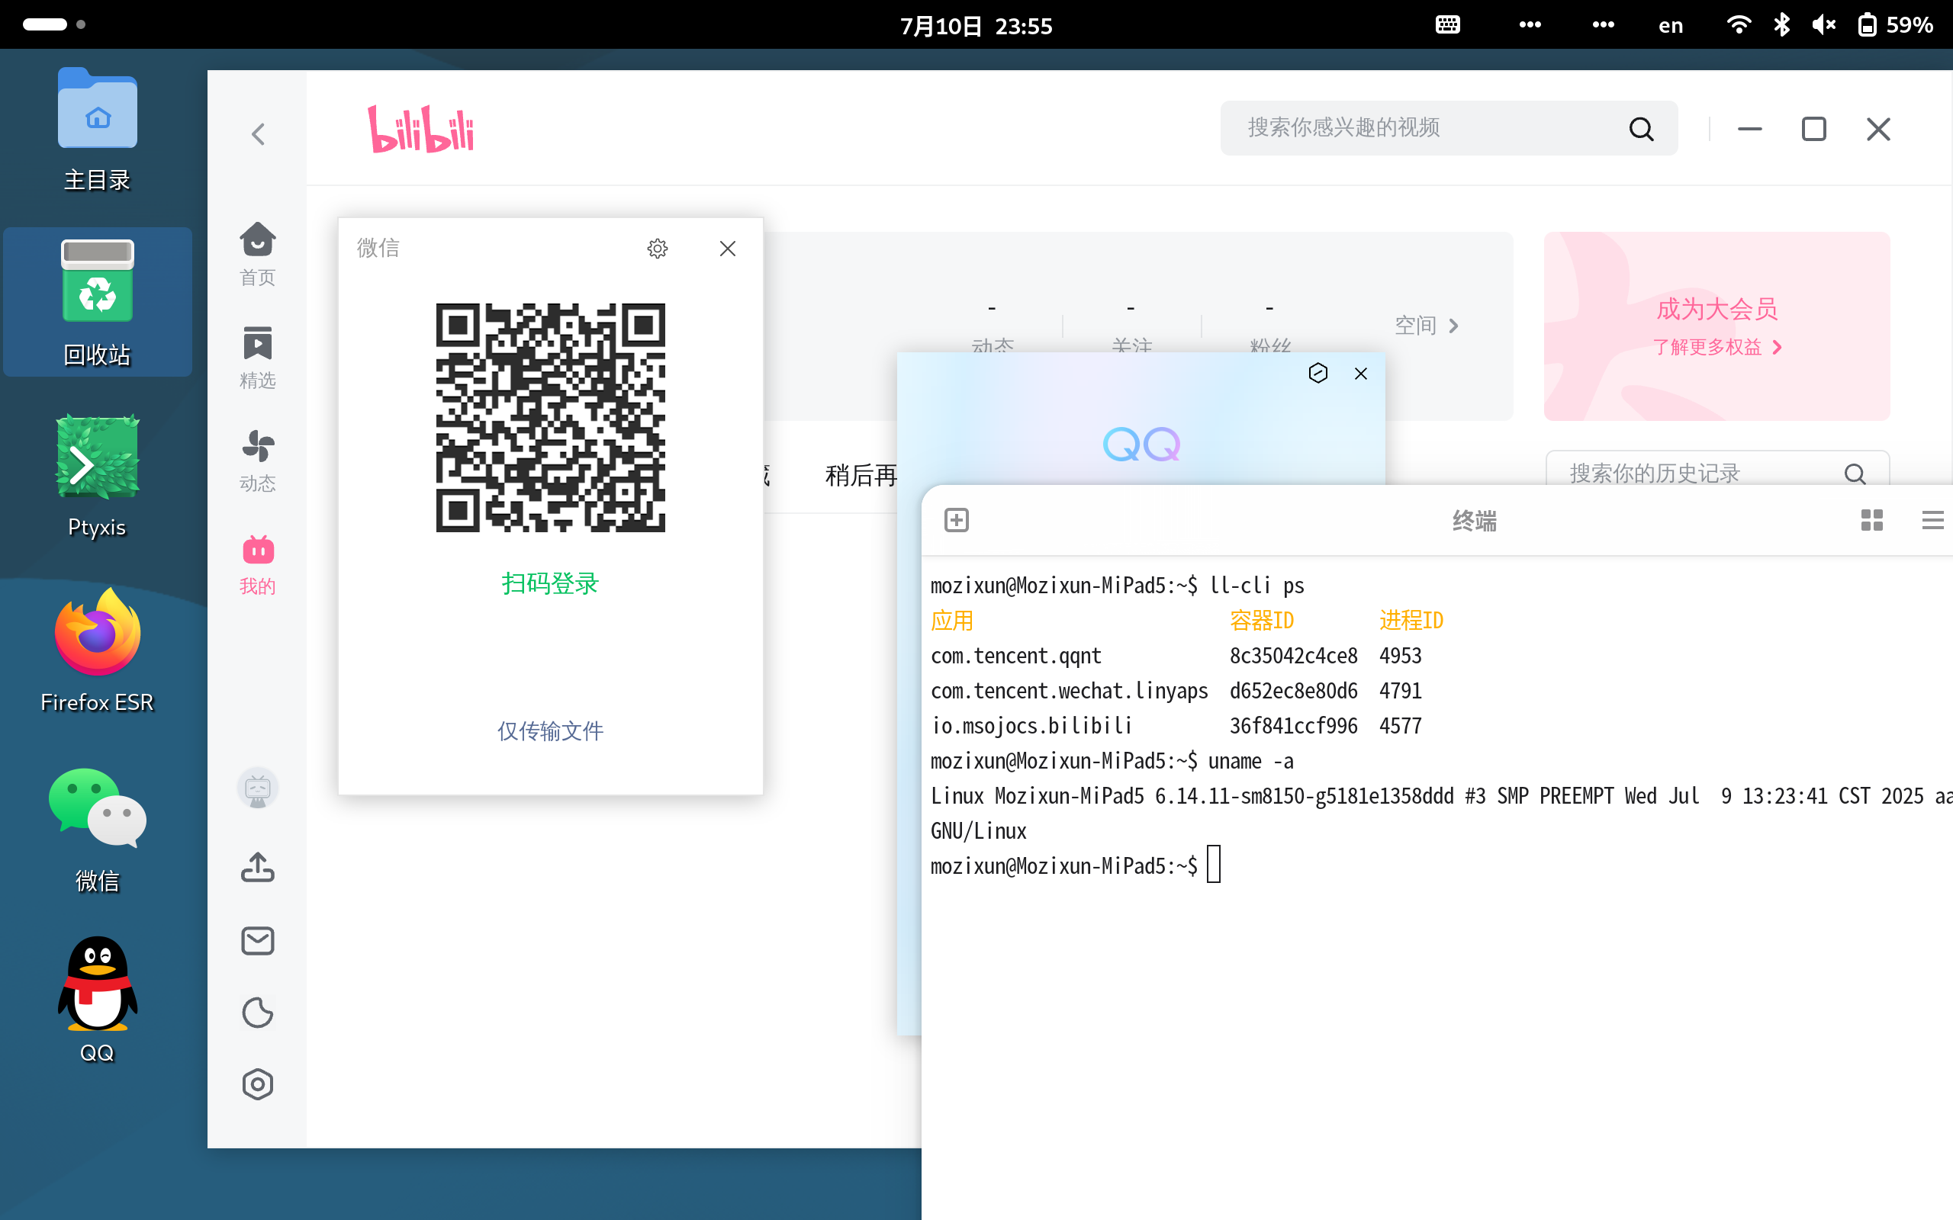
Task: Click com.tencent.qqnt row in terminal
Action: pyautogui.click(x=1176, y=655)
